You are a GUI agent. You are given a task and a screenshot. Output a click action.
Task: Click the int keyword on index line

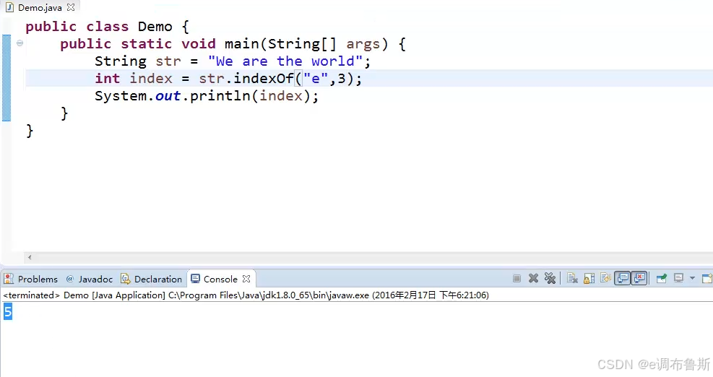coord(108,78)
